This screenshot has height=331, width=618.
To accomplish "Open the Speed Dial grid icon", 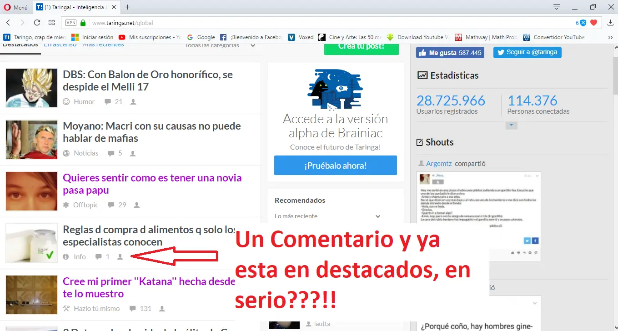I will (51, 23).
